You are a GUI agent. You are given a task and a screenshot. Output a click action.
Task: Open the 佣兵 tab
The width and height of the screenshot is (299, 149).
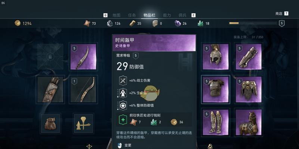click(182, 15)
